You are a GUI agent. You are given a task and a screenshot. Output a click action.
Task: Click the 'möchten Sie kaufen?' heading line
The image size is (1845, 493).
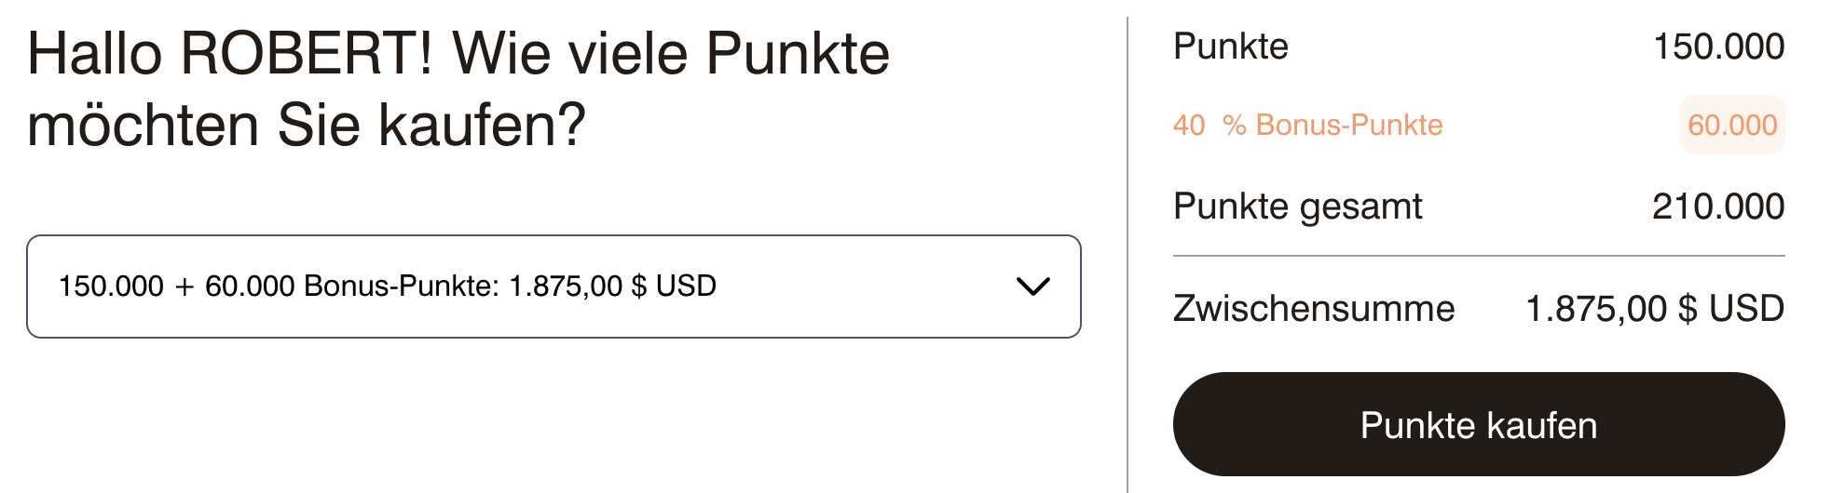point(307,126)
